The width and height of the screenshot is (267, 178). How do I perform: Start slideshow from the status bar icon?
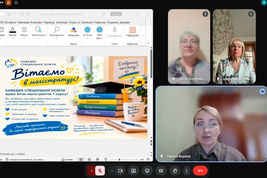click(x=106, y=159)
